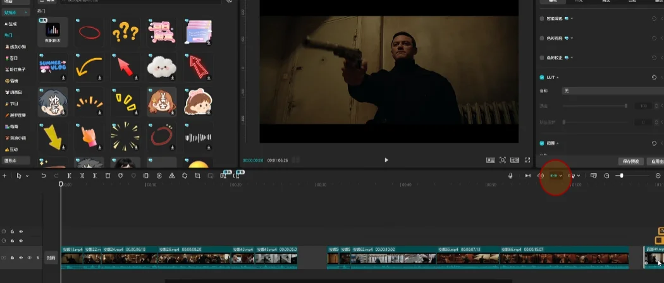664x283 pixels.
Task: Lock the main video track
Action: point(12,258)
